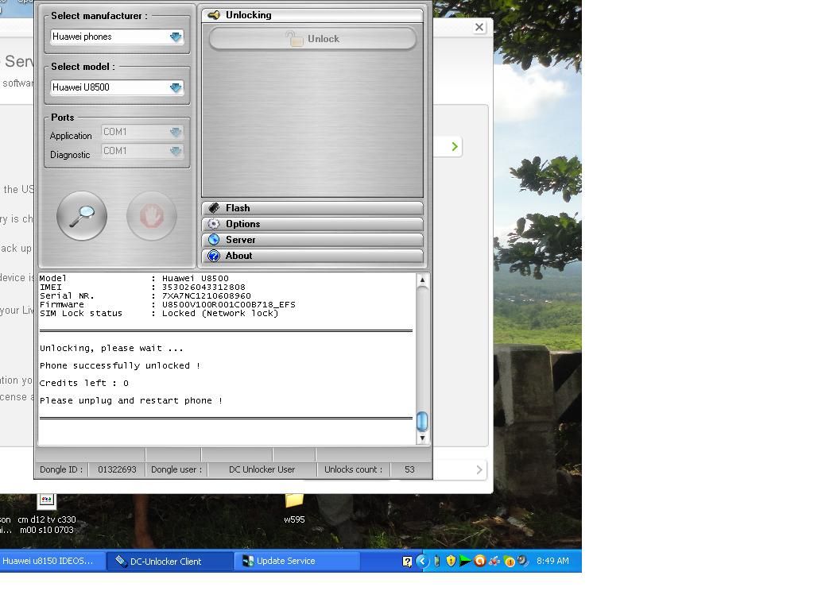Click the yellow shield system tray icon

tap(451, 561)
